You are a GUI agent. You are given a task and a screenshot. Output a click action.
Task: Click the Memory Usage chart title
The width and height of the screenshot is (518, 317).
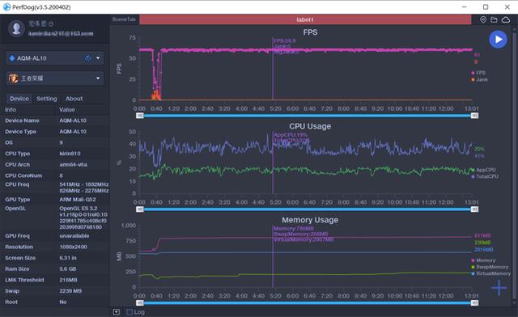coord(310,220)
